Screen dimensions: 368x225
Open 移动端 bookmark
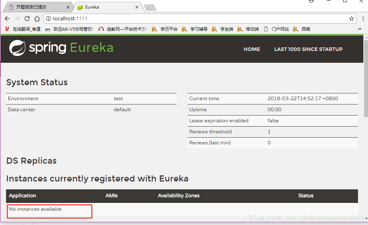248,29
